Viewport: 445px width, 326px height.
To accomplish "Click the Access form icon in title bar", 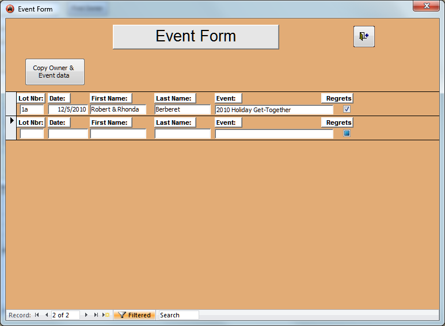I will [x=10, y=9].
